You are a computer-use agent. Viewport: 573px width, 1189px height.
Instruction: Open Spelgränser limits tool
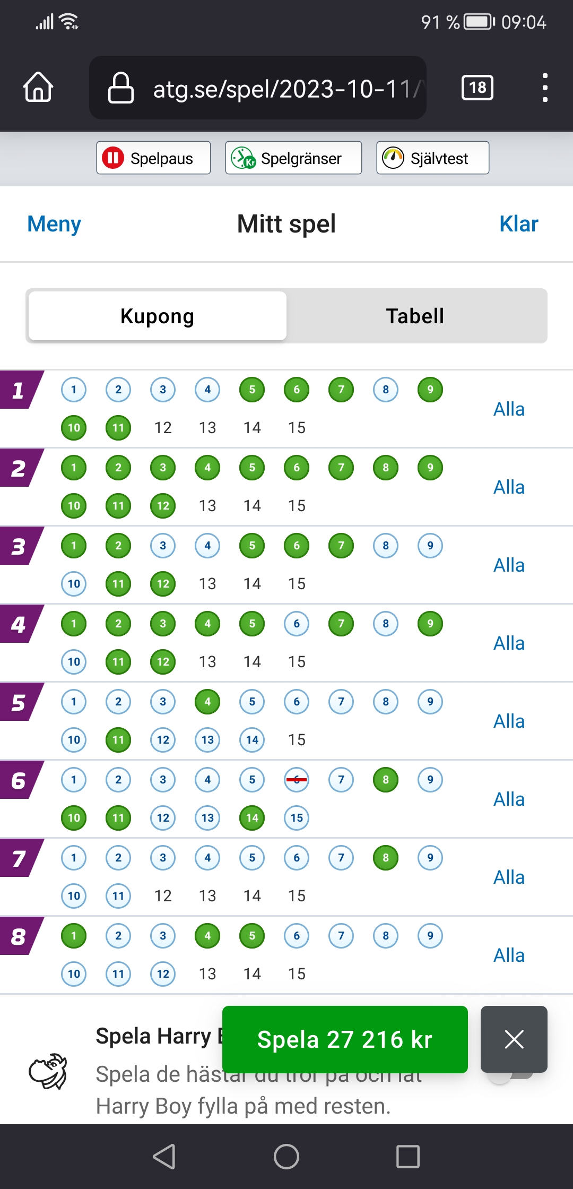(293, 158)
